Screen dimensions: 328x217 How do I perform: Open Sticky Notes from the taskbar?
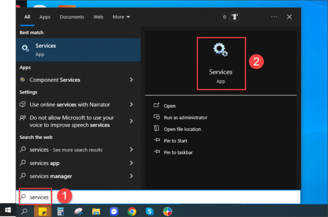(43, 211)
